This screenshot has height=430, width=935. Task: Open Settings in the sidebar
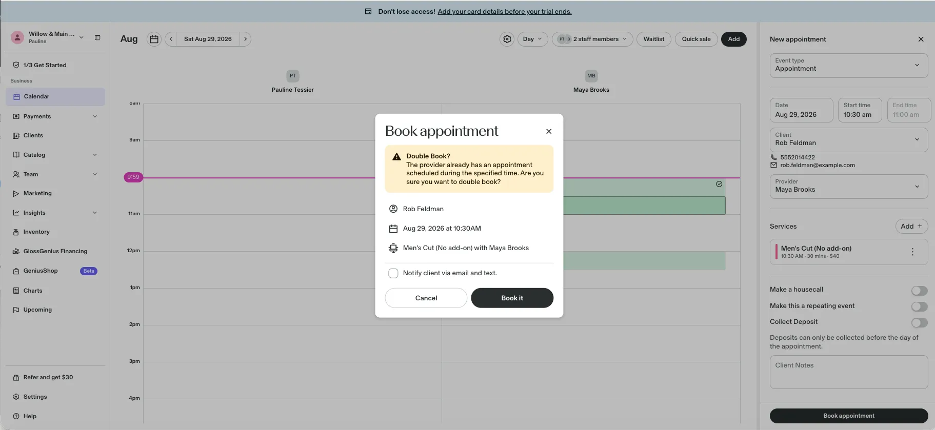click(55, 397)
